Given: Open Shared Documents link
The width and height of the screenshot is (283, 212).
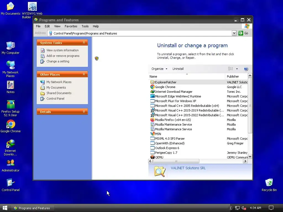Looking at the screenshot, I should click(59, 93).
